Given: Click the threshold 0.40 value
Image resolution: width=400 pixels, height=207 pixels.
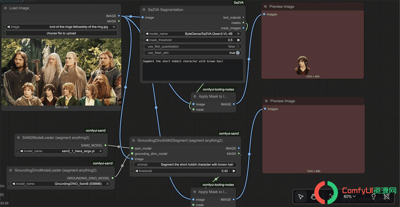Looking at the screenshot, I should pos(225,171).
